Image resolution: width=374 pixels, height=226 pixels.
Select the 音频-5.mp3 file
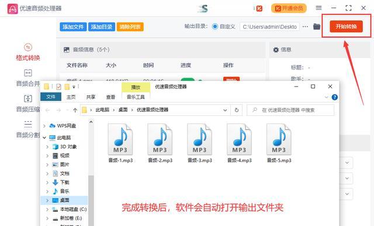[x=279, y=143]
